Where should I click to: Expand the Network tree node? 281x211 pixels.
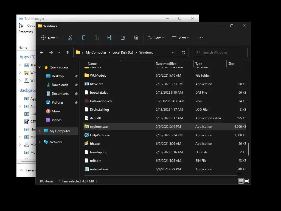pos(40,142)
